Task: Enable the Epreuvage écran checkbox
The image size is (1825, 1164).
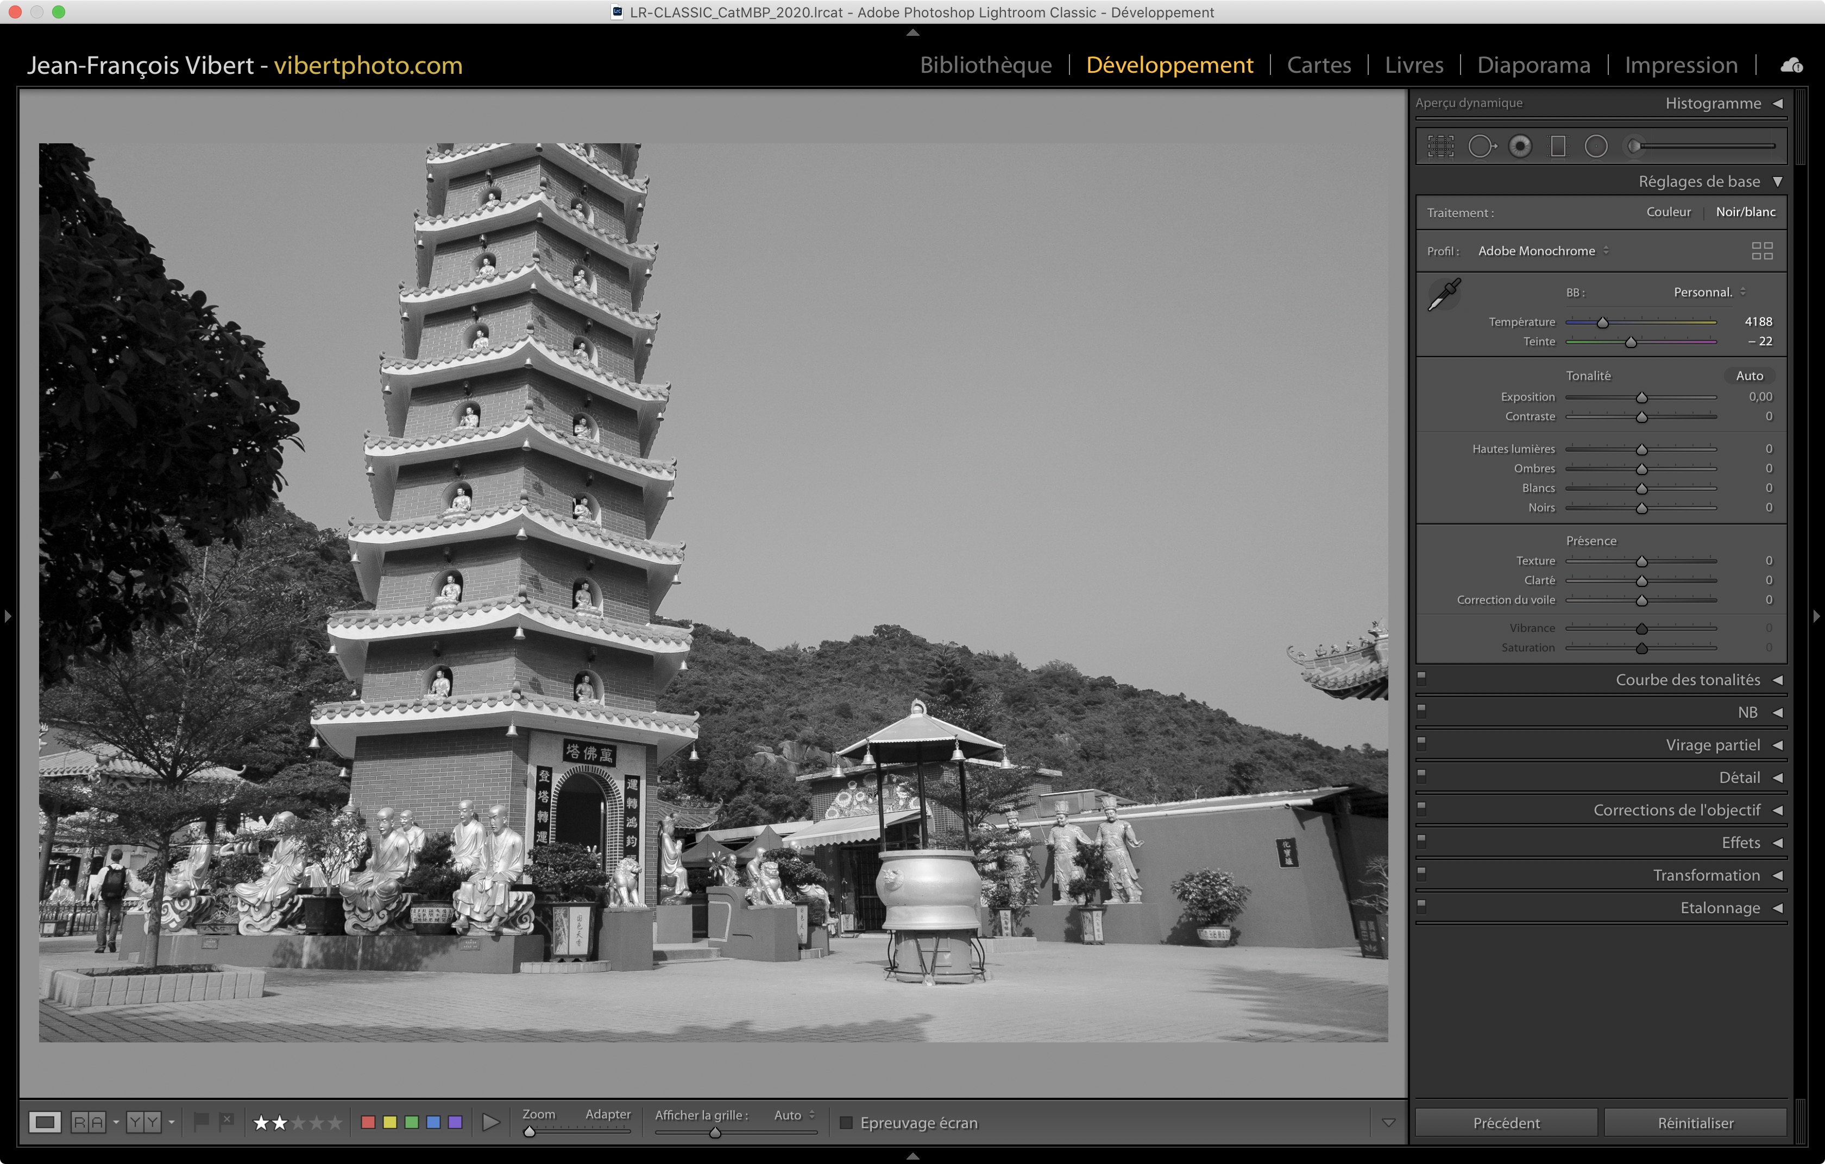Action: [x=846, y=1122]
